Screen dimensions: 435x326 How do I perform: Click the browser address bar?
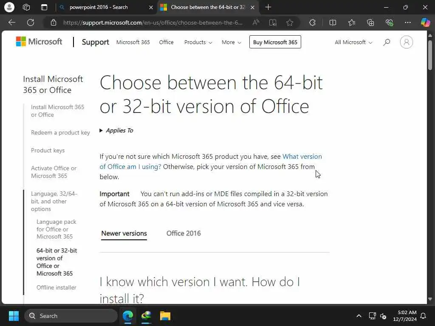pyautogui.click(x=153, y=23)
